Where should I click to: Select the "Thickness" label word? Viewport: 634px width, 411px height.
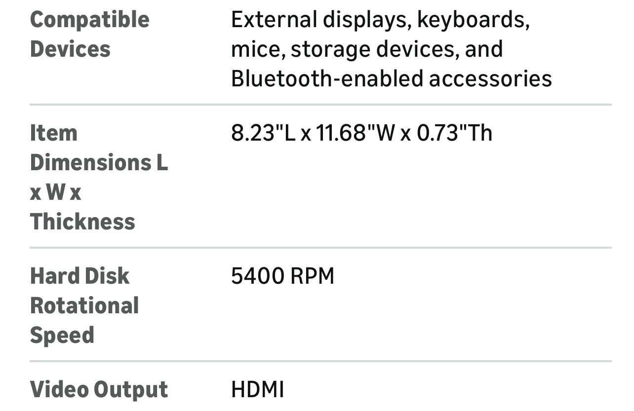(x=82, y=222)
